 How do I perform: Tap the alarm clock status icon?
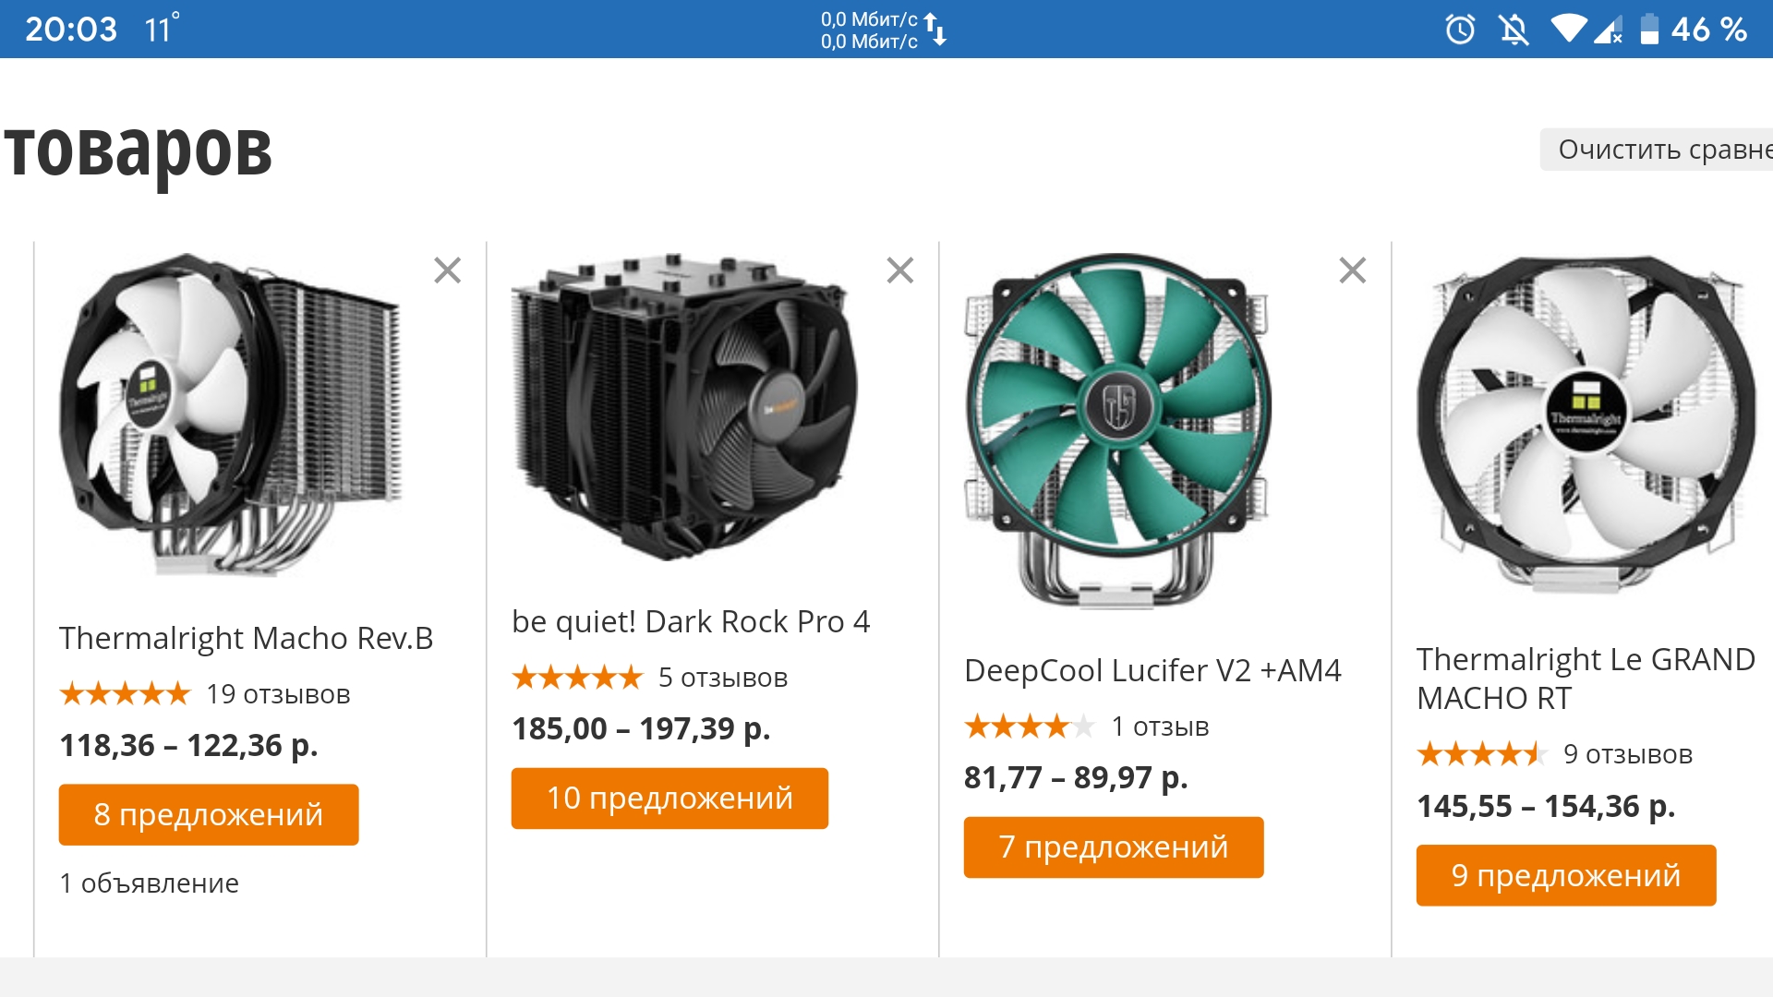1460,30
